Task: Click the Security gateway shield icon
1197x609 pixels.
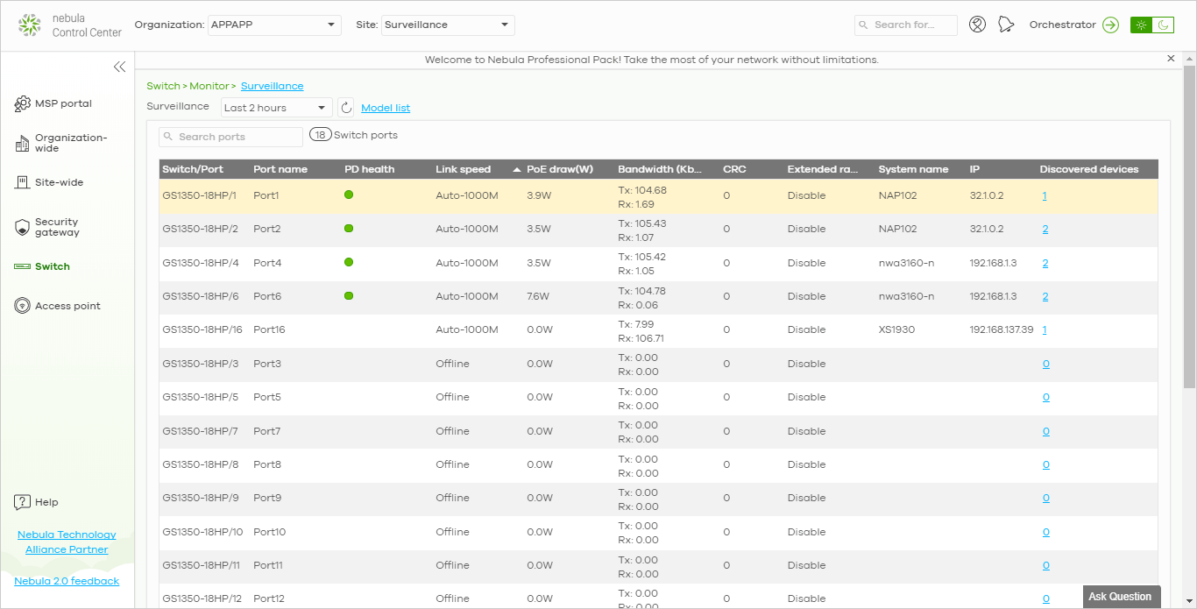Action: click(x=23, y=229)
